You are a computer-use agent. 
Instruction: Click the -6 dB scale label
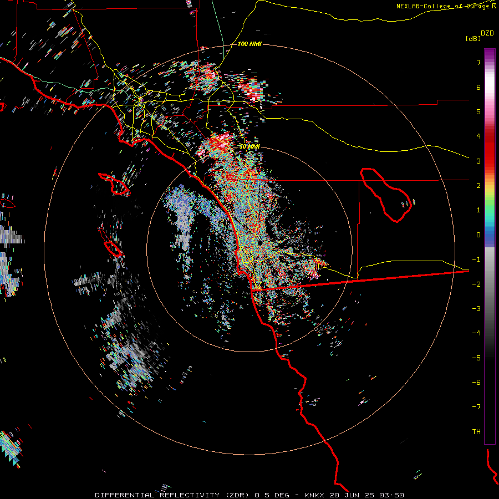pos(476,383)
